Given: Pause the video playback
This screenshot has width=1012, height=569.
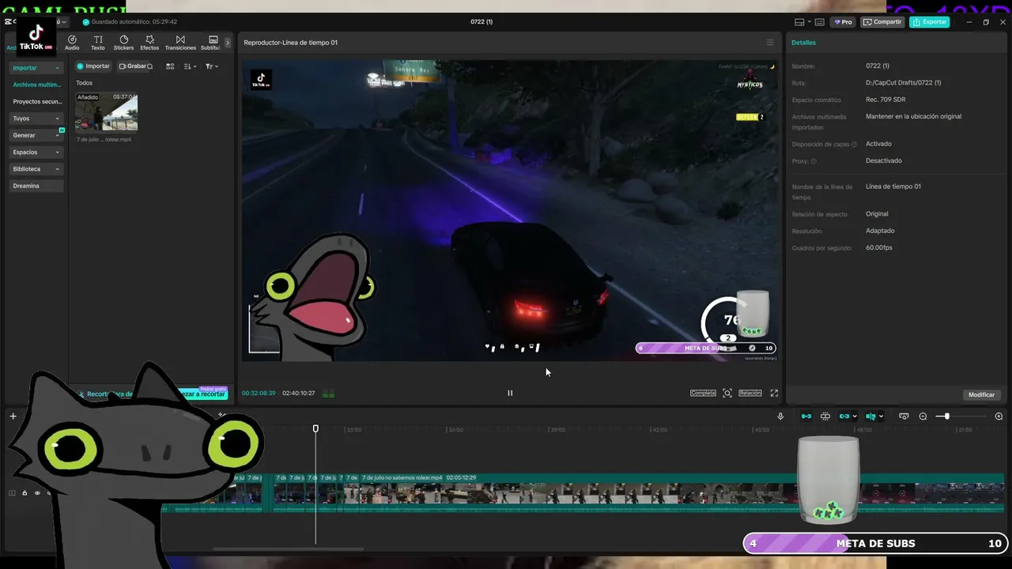Looking at the screenshot, I should 510,393.
